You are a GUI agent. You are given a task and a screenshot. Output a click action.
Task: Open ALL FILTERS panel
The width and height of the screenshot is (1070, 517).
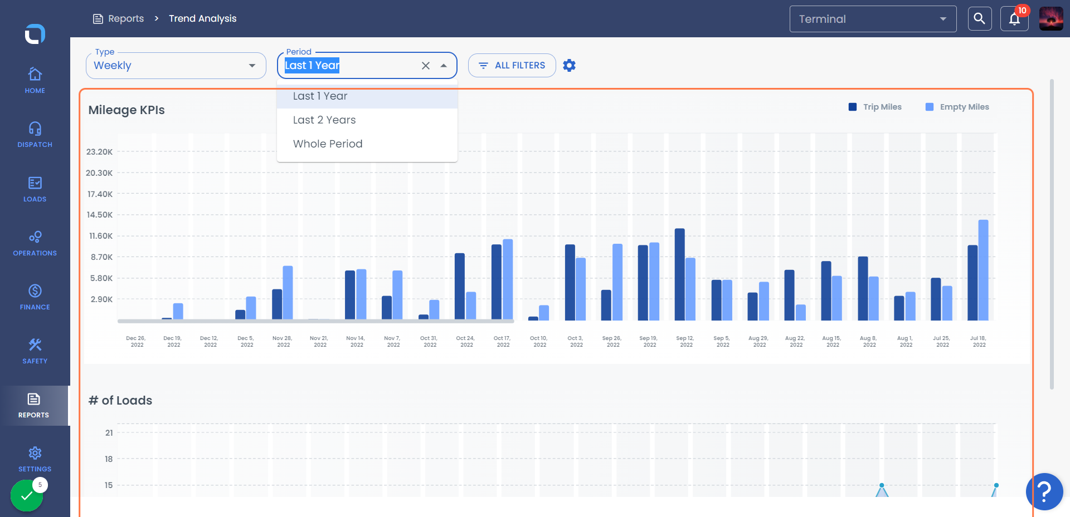pos(512,66)
